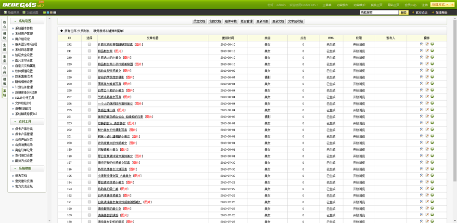The image size is (457, 223).
Task: Click the 功能搜索 input field
Action: point(379,13)
